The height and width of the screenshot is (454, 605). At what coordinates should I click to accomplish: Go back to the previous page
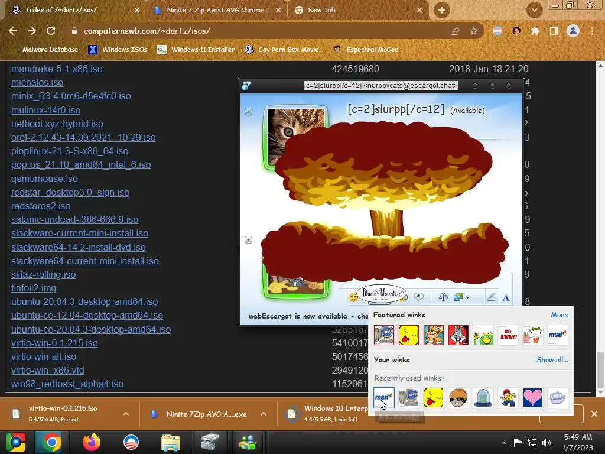click(13, 31)
